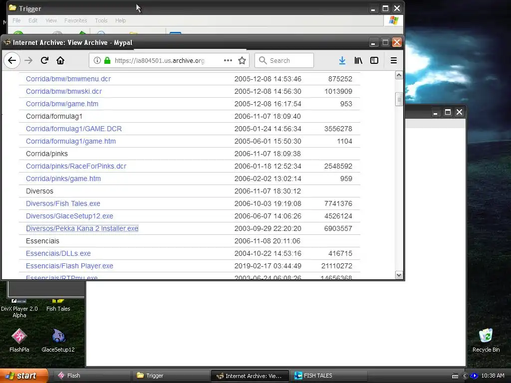Screen dimensions: 511x383
Task: Click the browser forward arrow
Action: click(28, 60)
